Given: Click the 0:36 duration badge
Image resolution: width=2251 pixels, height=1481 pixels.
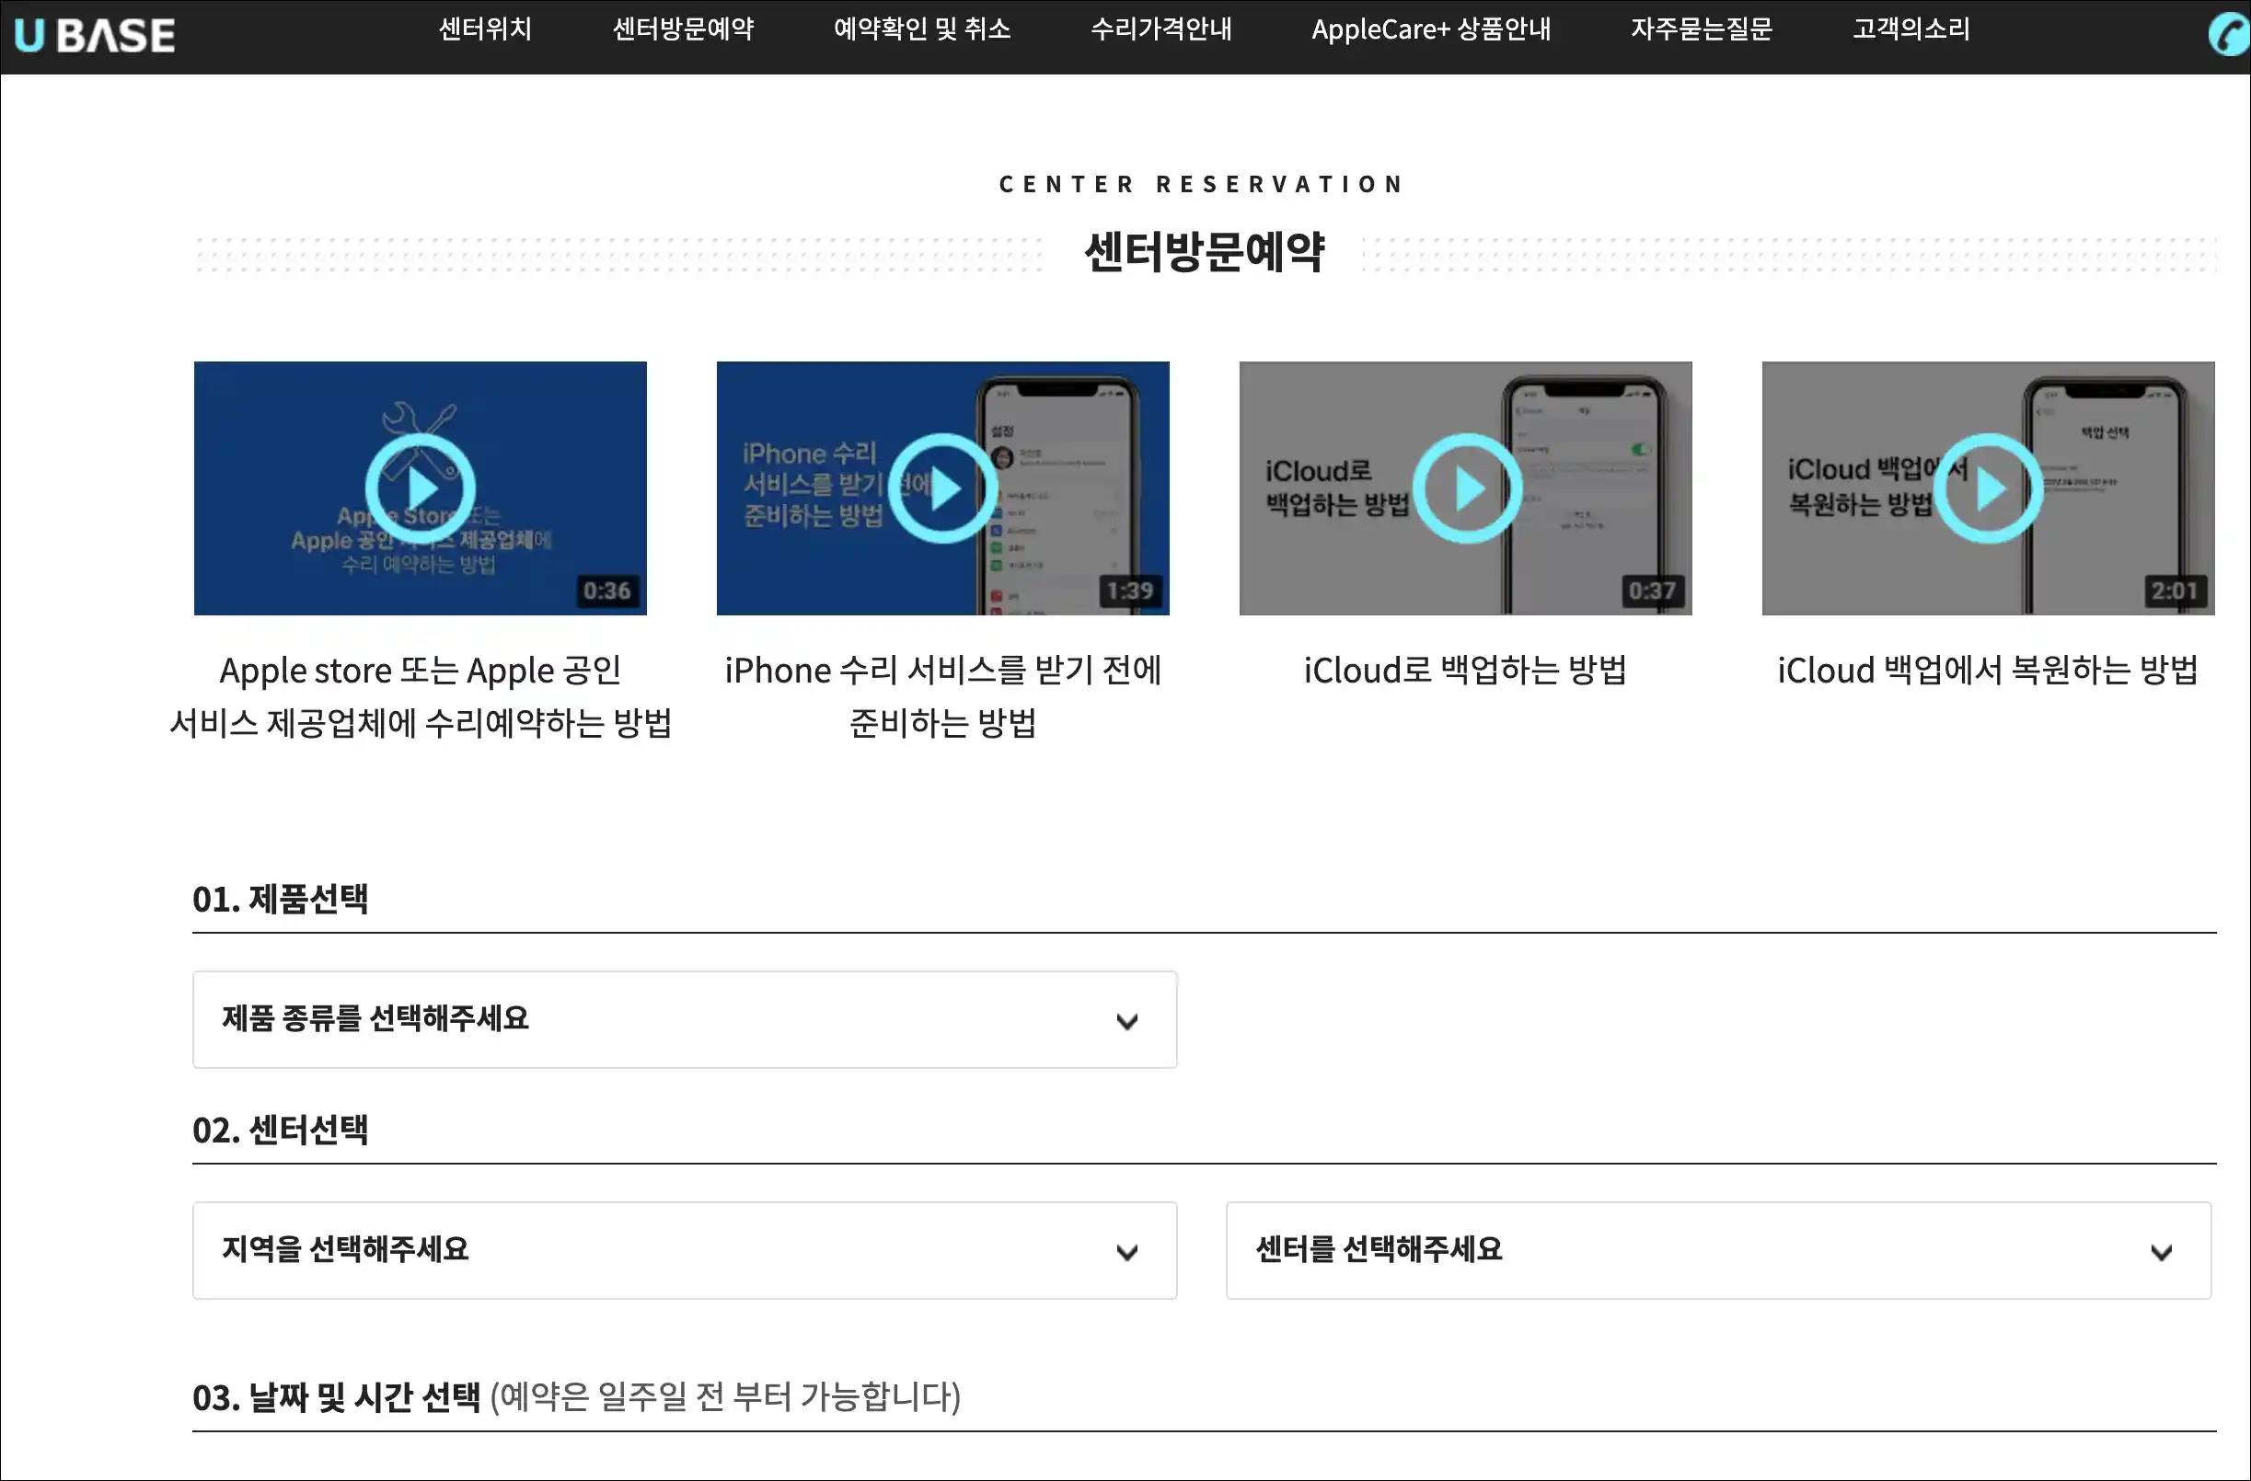Looking at the screenshot, I should [x=607, y=591].
